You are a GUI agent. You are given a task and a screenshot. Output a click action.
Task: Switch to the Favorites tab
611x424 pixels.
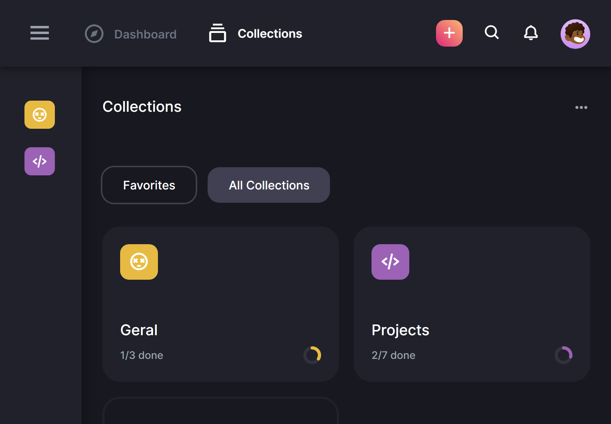click(149, 185)
